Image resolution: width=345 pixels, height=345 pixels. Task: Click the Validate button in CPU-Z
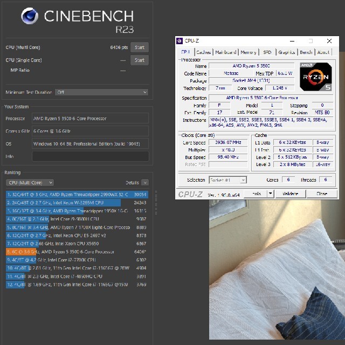tap(290, 194)
